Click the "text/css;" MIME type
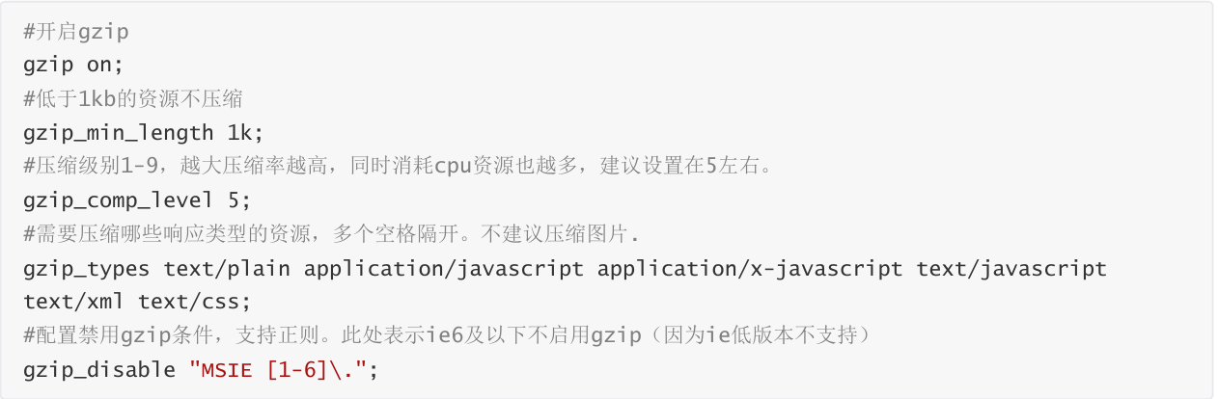 coord(195,302)
